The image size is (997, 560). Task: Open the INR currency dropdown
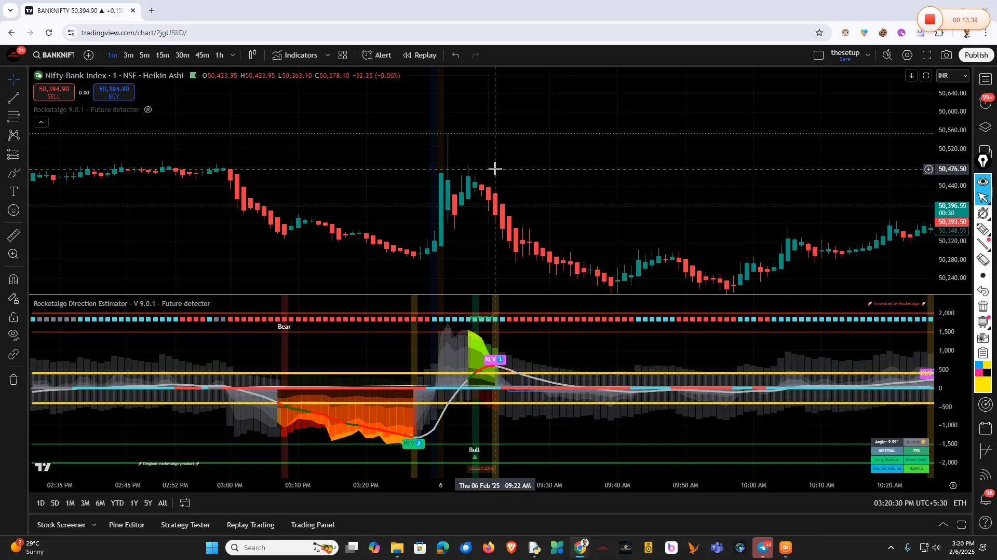pos(952,76)
